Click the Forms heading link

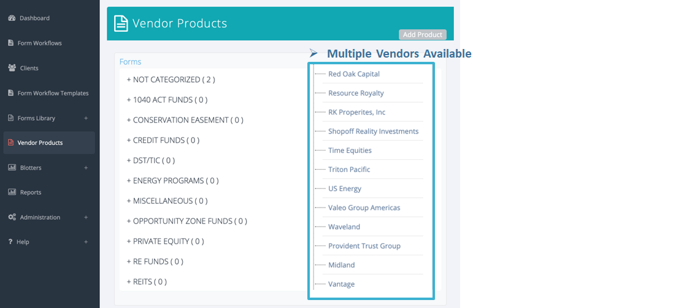coord(130,62)
